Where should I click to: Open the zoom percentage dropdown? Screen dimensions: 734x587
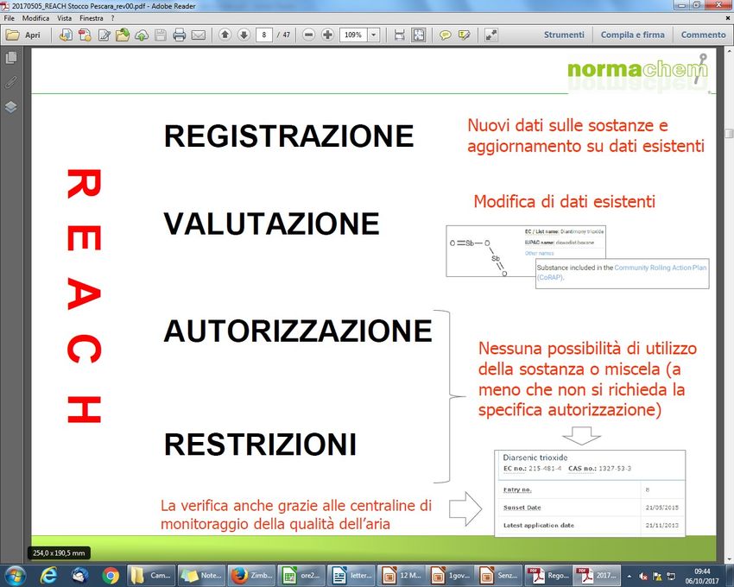(374, 35)
